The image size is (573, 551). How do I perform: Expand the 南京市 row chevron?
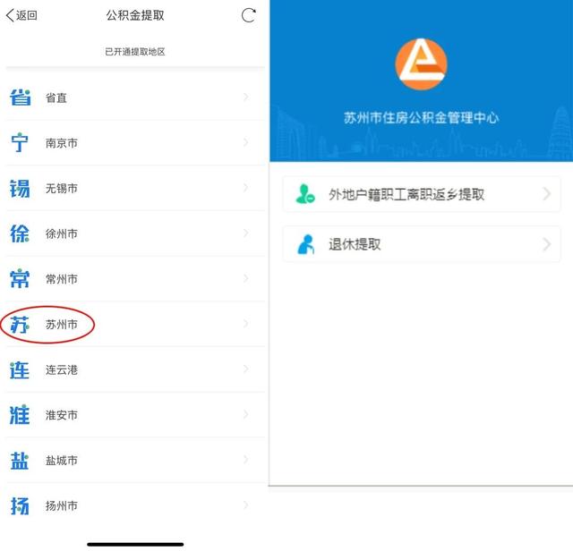coord(246,142)
